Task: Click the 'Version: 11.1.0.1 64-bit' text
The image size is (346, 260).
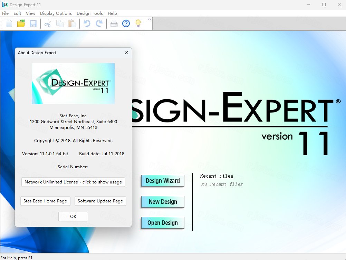Action: (x=45, y=153)
